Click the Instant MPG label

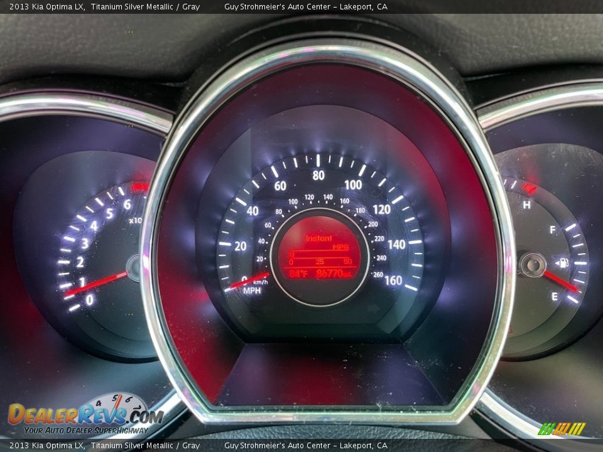(x=327, y=242)
